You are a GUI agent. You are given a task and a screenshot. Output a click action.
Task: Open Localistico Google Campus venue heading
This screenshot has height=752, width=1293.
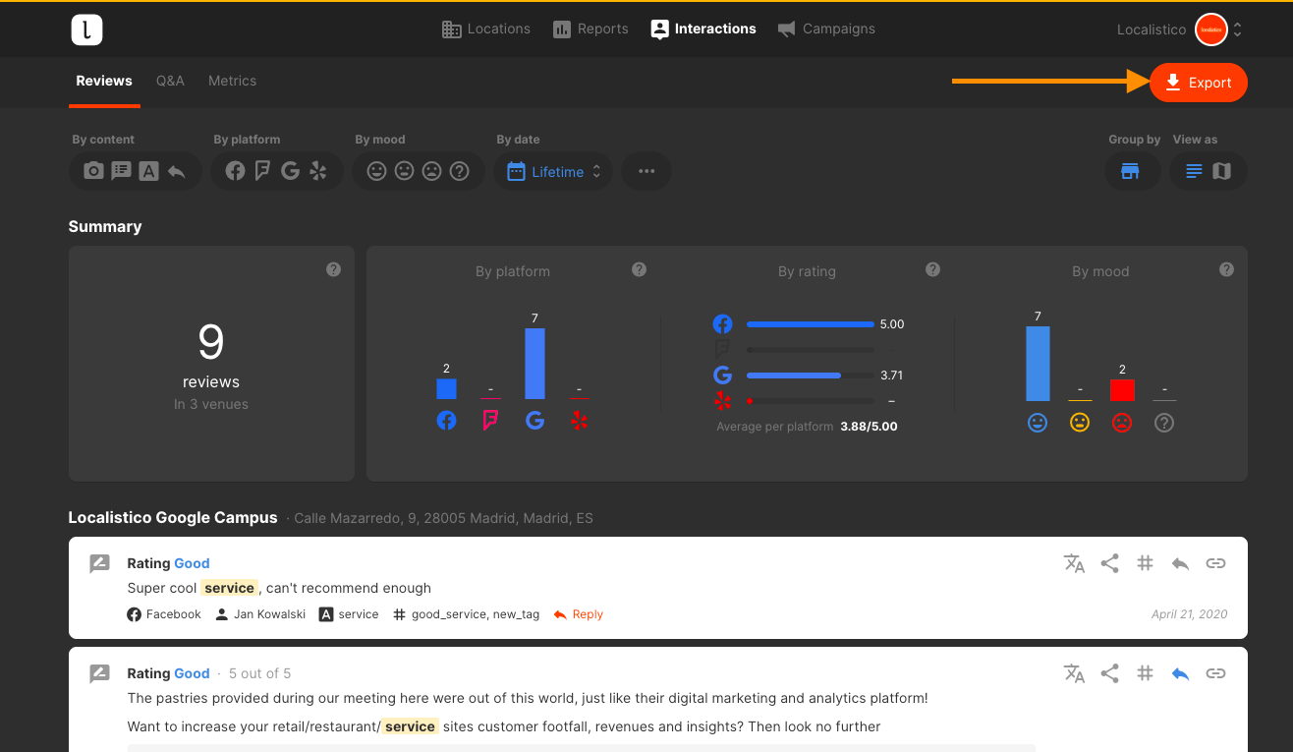(173, 517)
